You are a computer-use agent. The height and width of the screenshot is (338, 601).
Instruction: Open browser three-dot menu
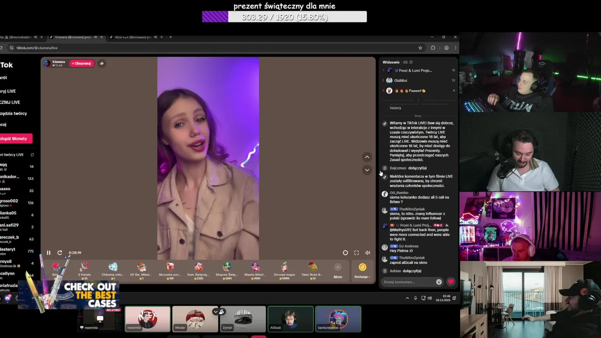coord(455,47)
